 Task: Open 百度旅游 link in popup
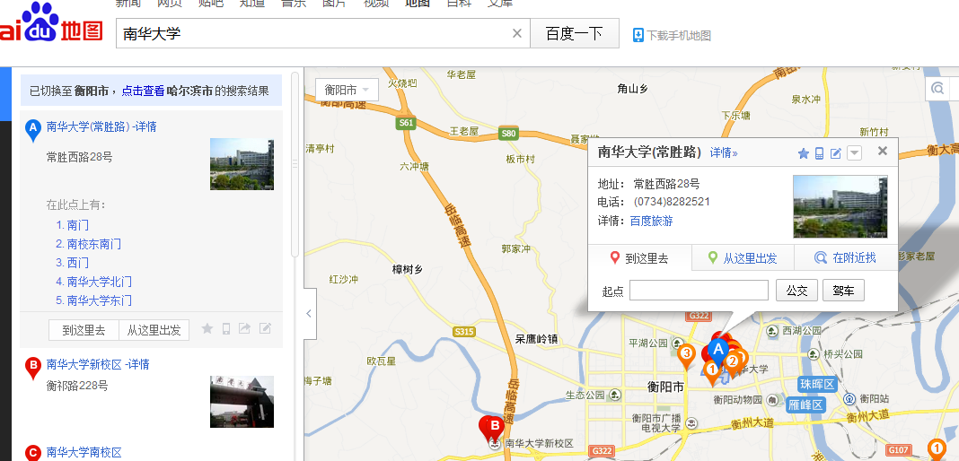click(x=651, y=221)
